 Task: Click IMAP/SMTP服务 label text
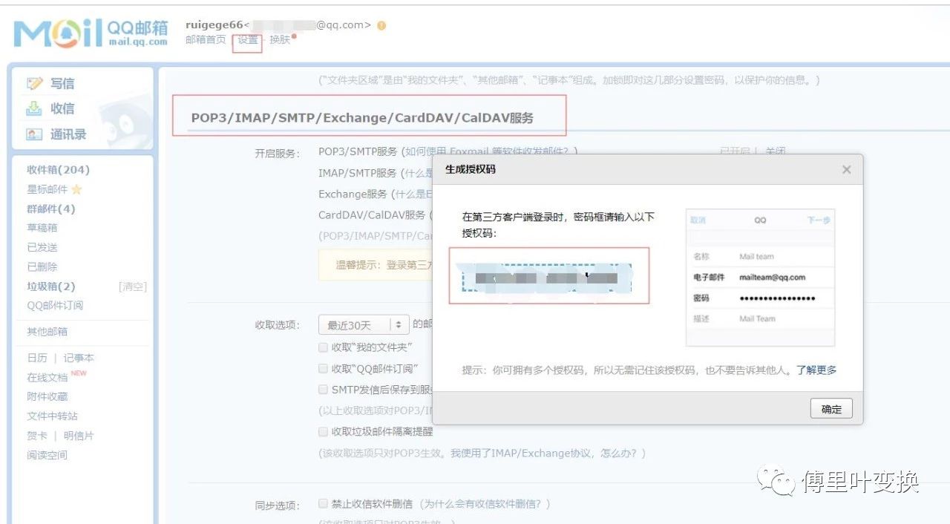[x=358, y=173]
